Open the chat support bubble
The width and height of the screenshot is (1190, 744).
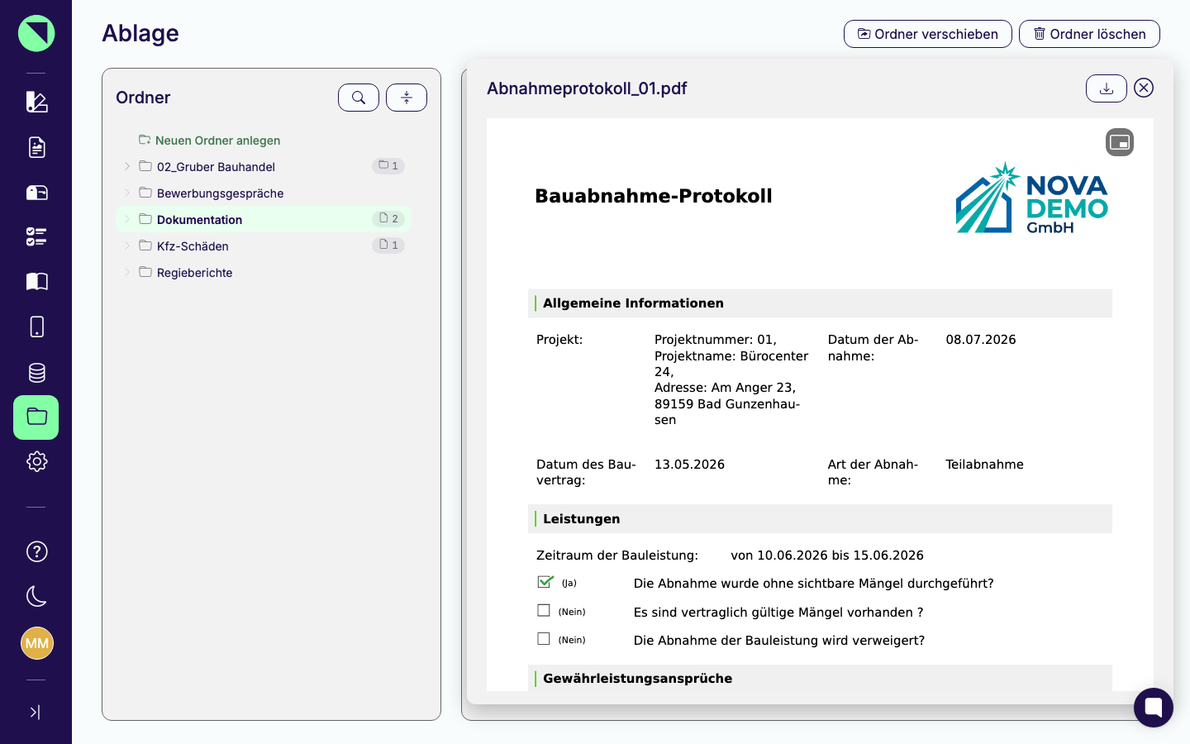pyautogui.click(x=1154, y=708)
